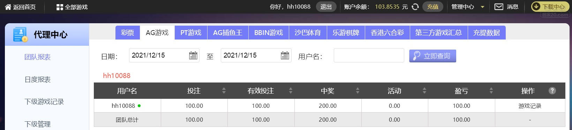Image resolution: width=572 pixels, height=130 pixels.
Task: Click the 用户名 column header
Action: [x=127, y=91]
